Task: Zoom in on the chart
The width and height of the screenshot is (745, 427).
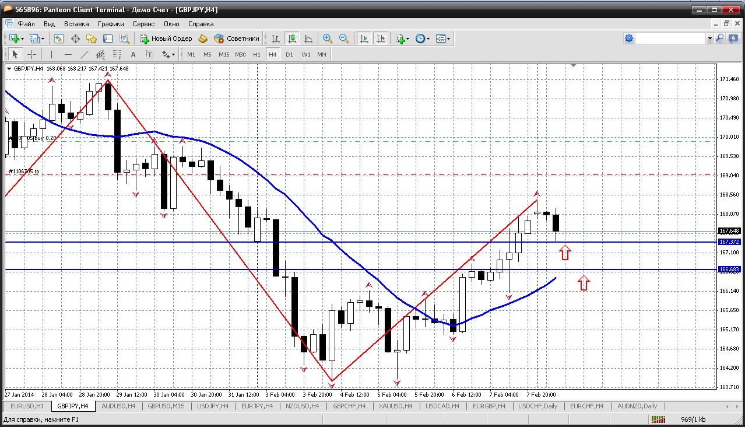Action: (x=328, y=38)
